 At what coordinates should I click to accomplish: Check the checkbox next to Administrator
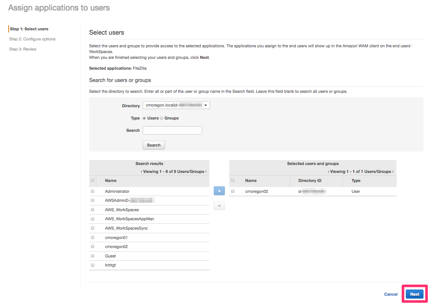(x=92, y=191)
